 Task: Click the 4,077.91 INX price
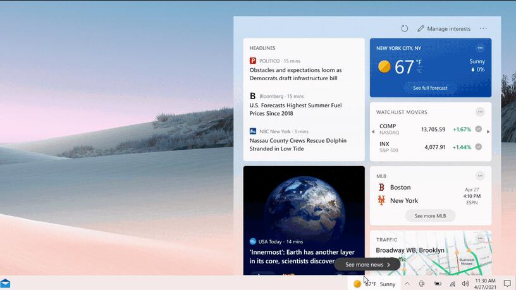(x=434, y=147)
